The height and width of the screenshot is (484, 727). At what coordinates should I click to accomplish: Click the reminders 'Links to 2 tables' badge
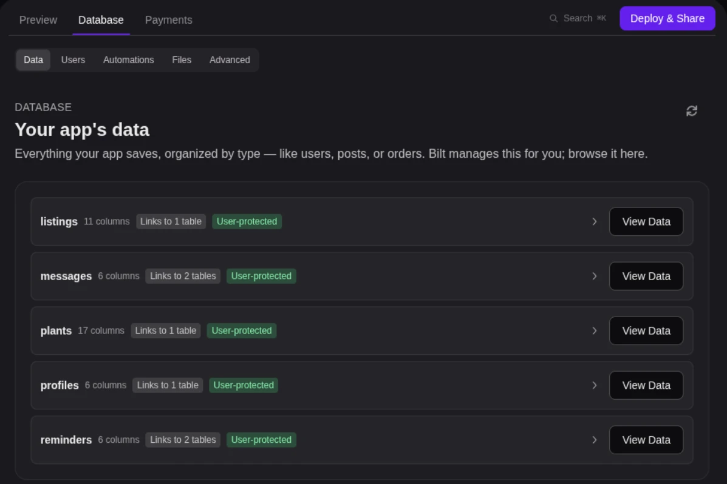pos(183,440)
